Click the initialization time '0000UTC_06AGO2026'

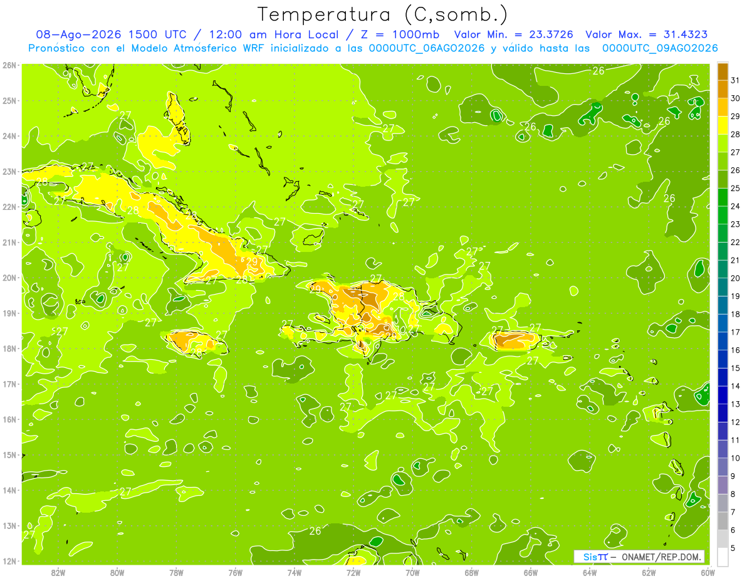(x=427, y=48)
